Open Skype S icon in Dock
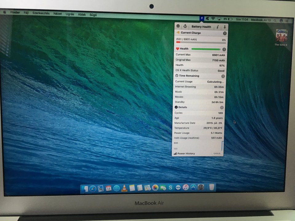 click(x=171, y=188)
